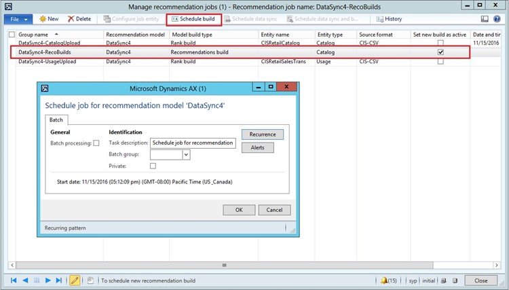Toggle the grid view icon in status bar
509x290 pixels.
coord(37,280)
